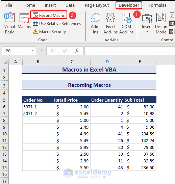Click the formula bar options dots
175x184 pixels.
pos(41,51)
